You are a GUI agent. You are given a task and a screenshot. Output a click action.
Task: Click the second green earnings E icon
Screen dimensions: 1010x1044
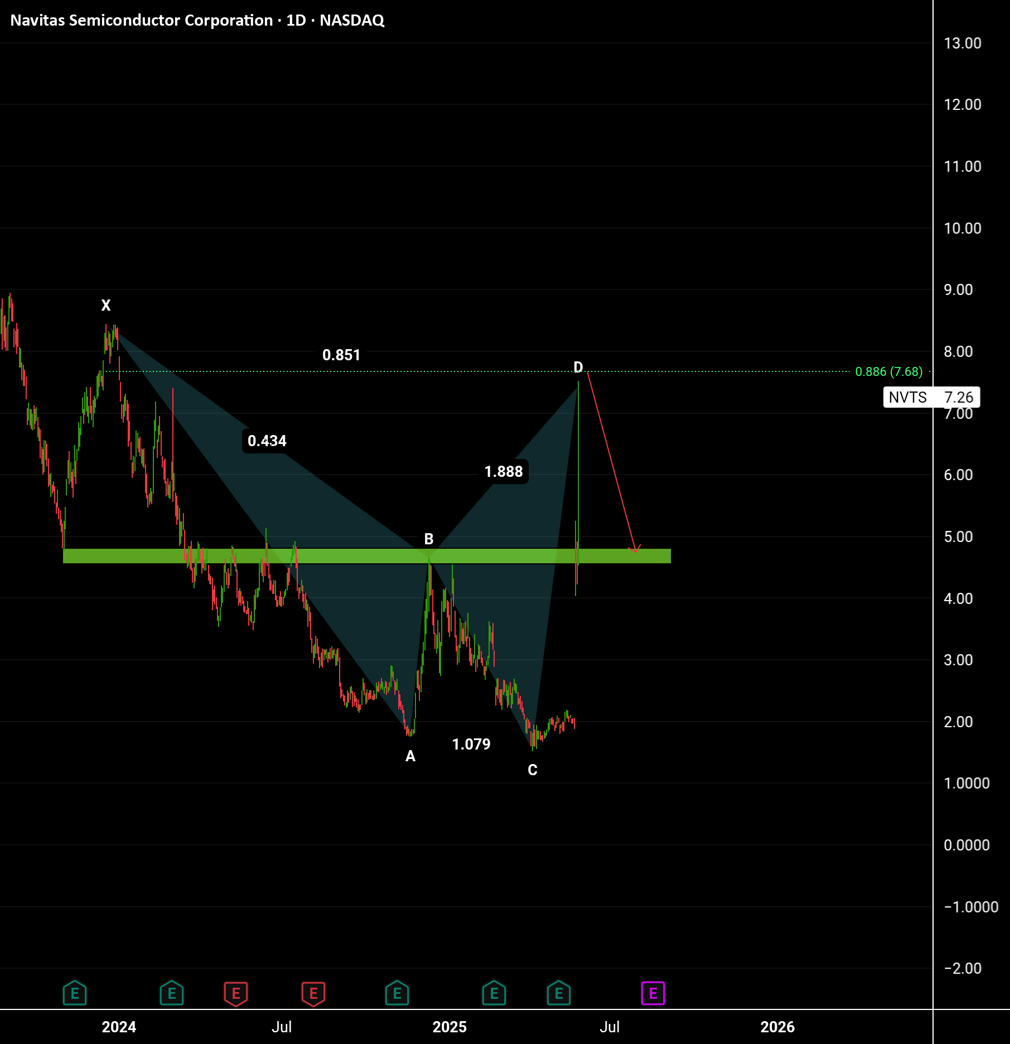click(x=172, y=993)
